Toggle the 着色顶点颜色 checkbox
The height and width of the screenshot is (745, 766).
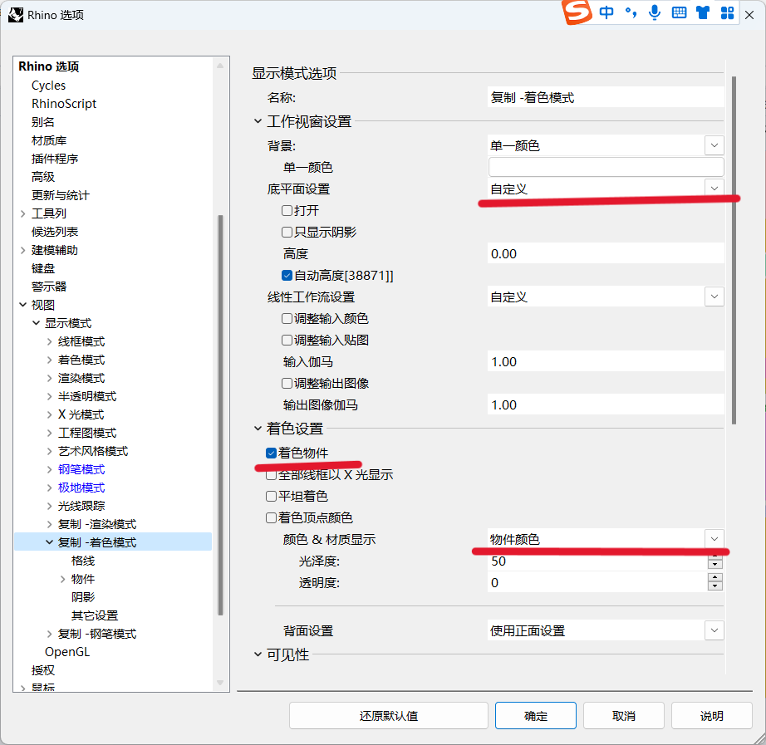(271, 517)
